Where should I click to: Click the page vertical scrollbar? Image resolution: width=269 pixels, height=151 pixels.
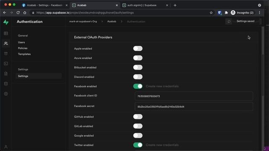pyautogui.click(x=263, y=75)
